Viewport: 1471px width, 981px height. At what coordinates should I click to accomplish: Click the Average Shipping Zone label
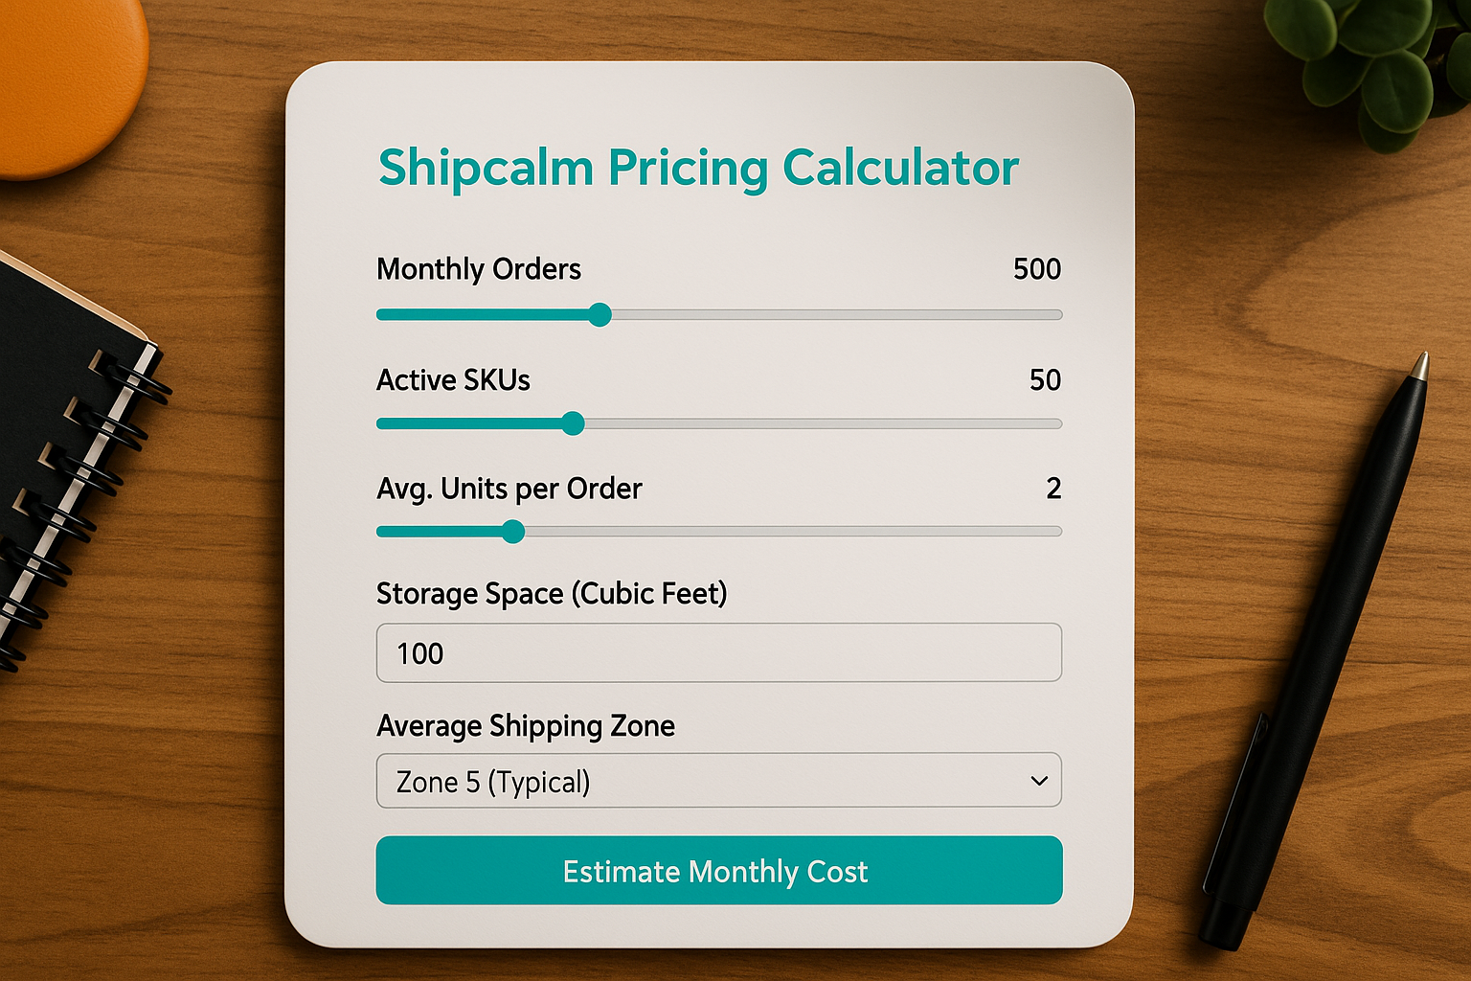(526, 726)
